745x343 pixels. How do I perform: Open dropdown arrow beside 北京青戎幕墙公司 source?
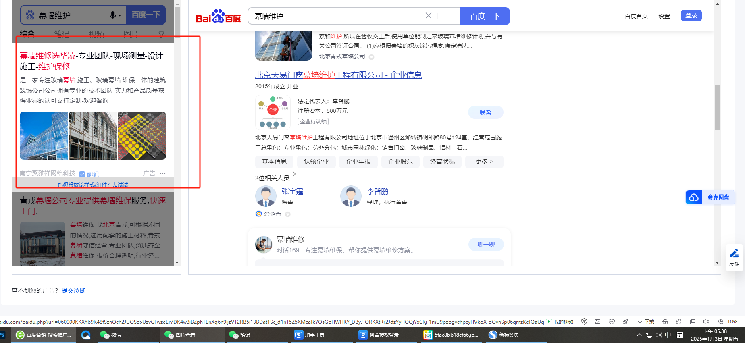(x=372, y=57)
